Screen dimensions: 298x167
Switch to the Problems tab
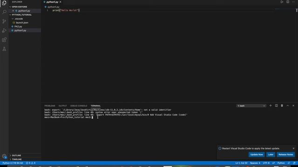pyautogui.click(x=50, y=106)
